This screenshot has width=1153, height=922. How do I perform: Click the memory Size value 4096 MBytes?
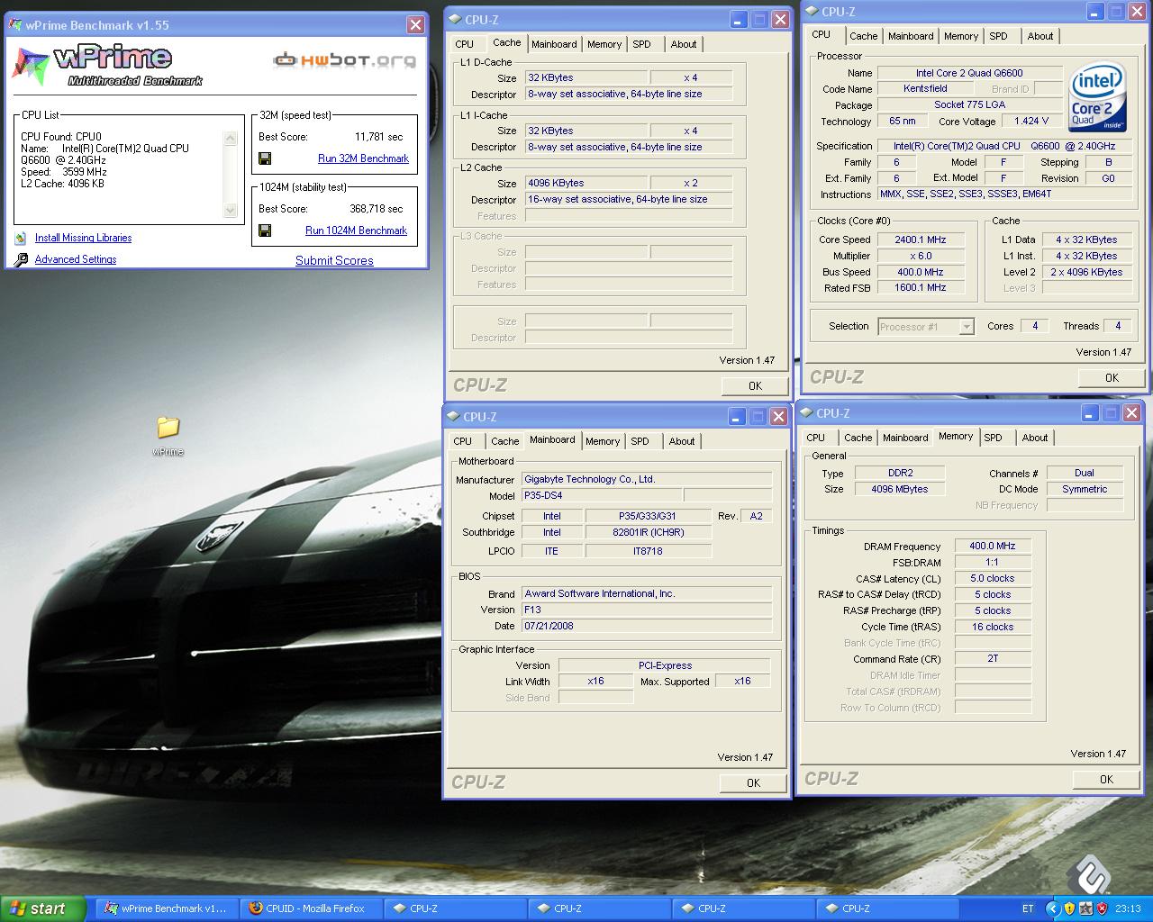point(899,490)
